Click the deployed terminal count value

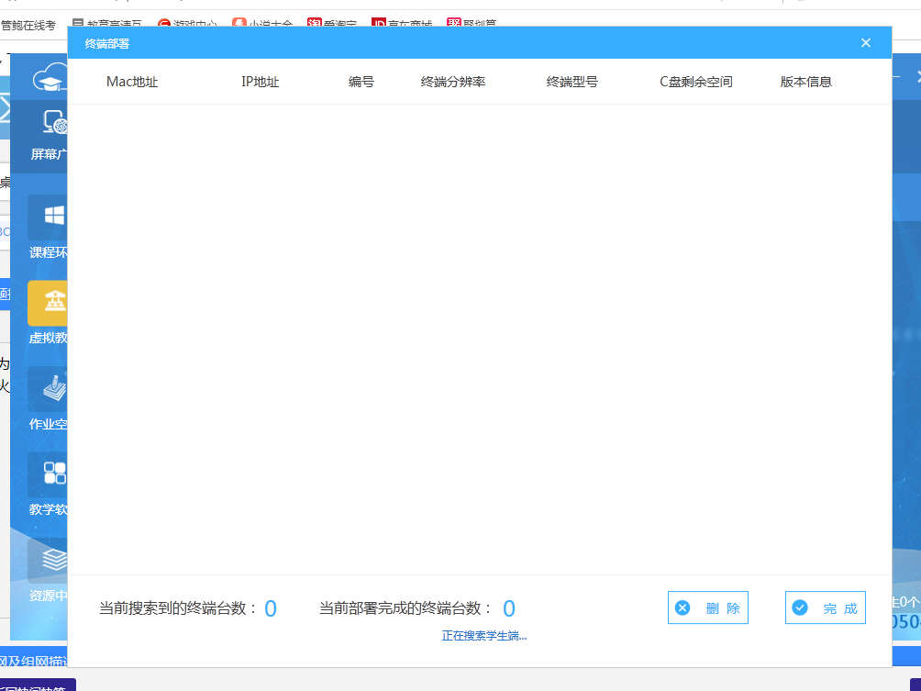pos(509,608)
